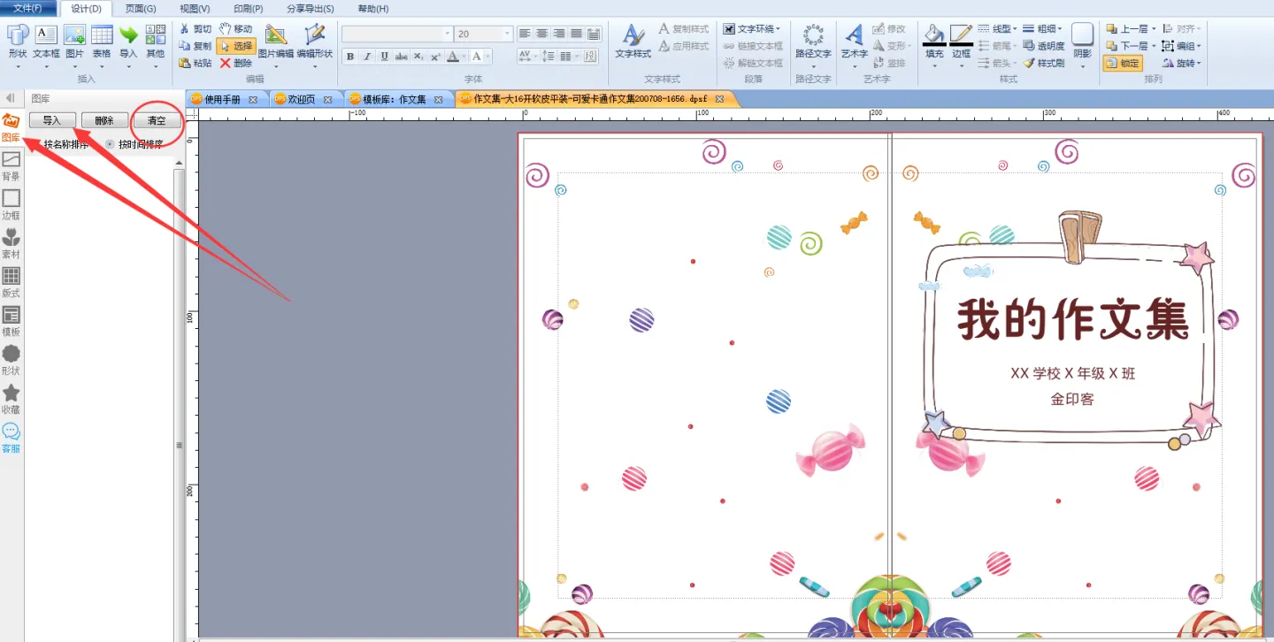Switch to the 分享导出(S) ribbon tab
The width and height of the screenshot is (1274, 642).
click(311, 9)
